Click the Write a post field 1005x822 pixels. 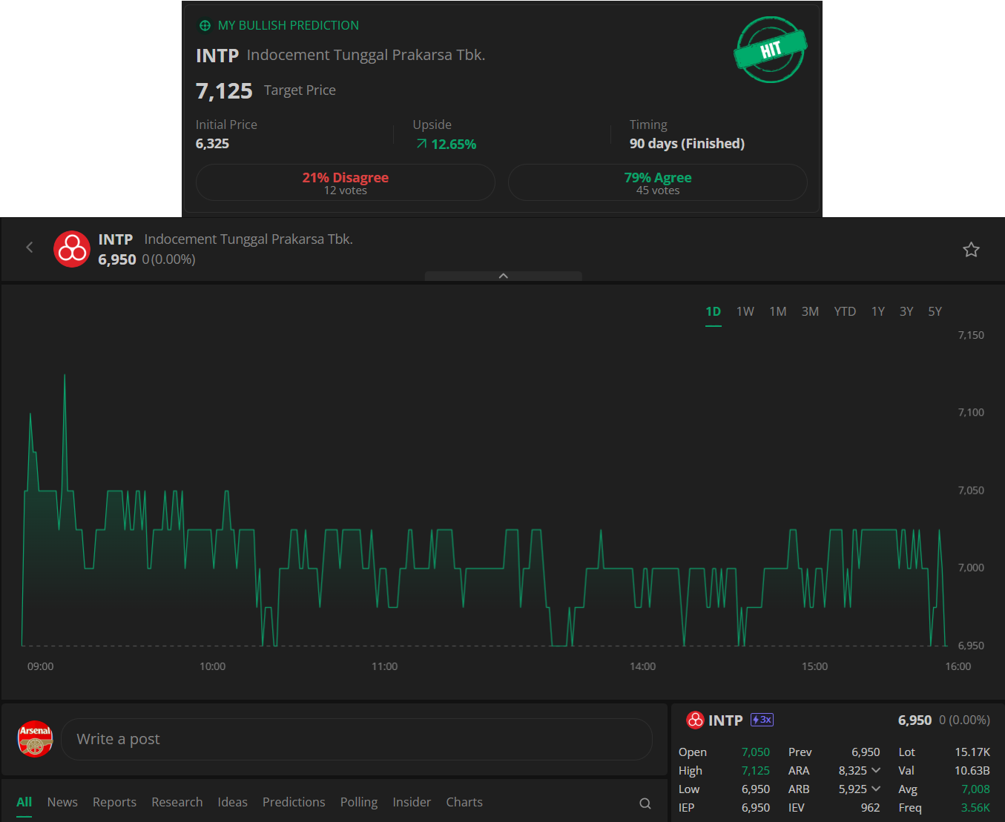click(356, 739)
